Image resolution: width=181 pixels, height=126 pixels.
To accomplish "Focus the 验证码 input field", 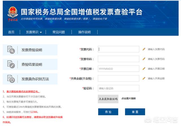I will [x=118, y=88].
